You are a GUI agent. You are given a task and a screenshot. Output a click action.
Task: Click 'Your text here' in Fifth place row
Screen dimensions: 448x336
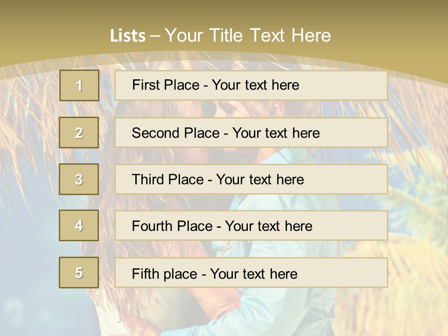click(x=253, y=273)
